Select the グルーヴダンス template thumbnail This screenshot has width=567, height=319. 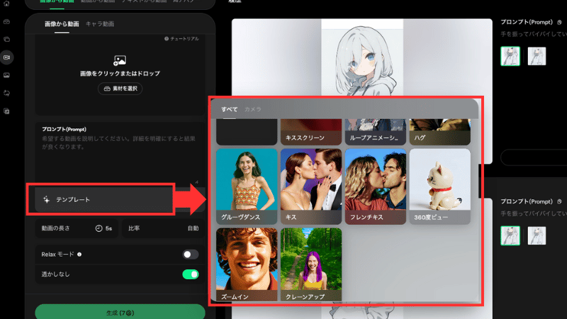(x=247, y=186)
